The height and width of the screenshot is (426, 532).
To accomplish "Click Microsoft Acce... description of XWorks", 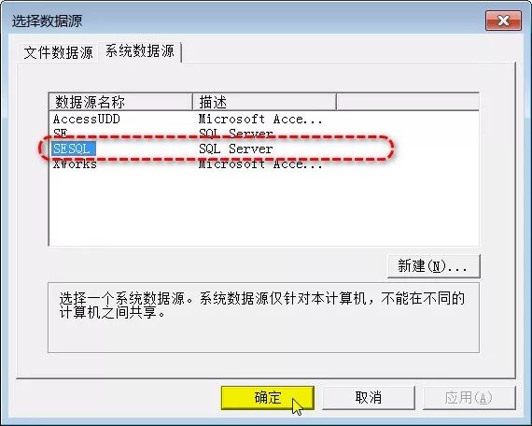I will click(260, 164).
